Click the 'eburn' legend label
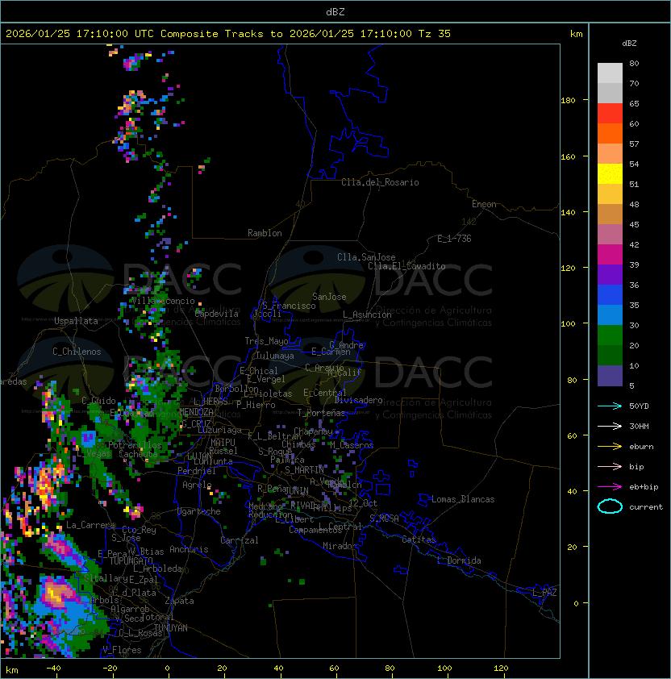The width and height of the screenshot is (671, 679). coord(641,447)
